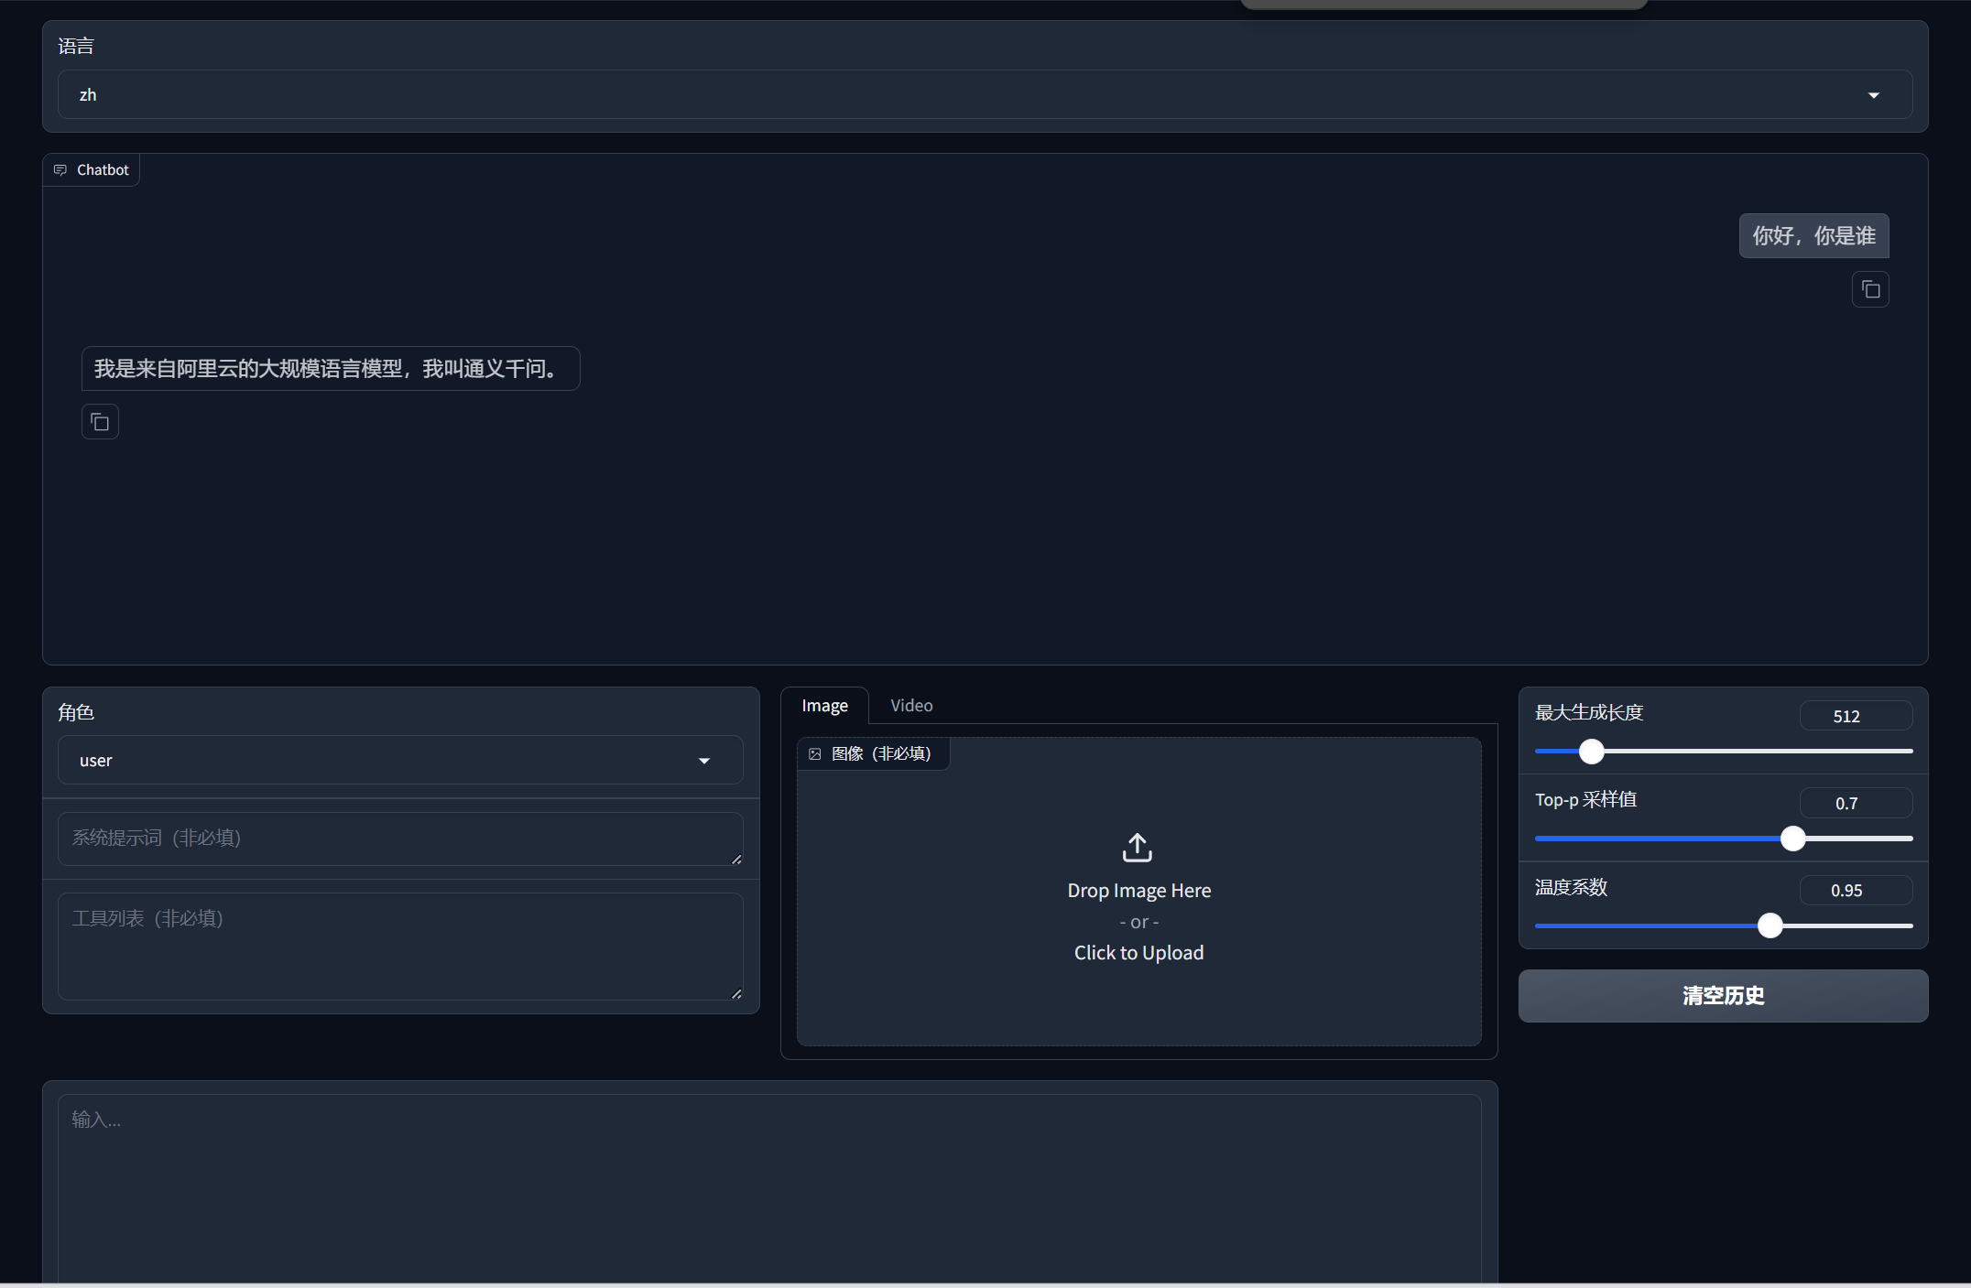Click the upload arrow icon in image area

coord(1138,848)
